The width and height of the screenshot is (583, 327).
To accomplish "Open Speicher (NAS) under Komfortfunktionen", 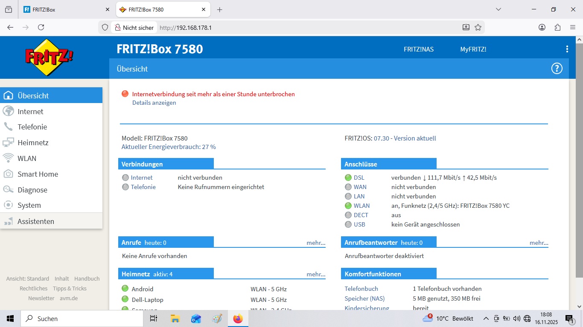I will pos(364,298).
